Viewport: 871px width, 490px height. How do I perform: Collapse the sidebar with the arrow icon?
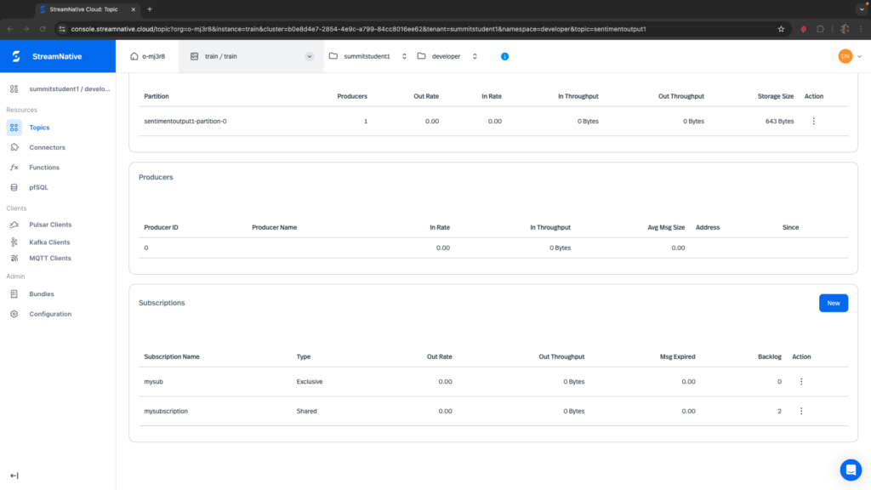click(14, 476)
